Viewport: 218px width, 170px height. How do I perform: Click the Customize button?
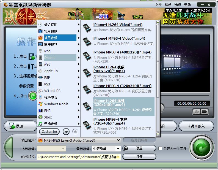(x=49, y=131)
